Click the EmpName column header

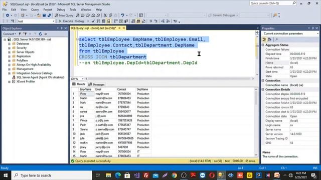86,89
